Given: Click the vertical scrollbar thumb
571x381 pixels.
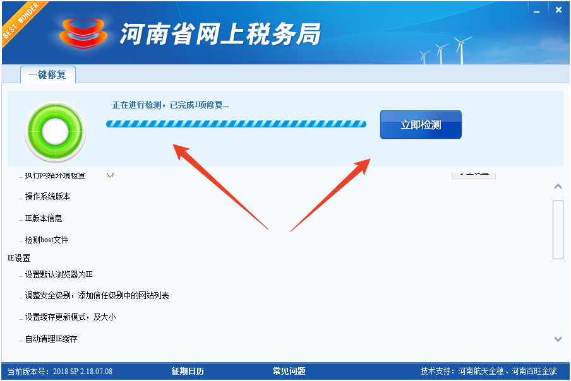Looking at the screenshot, I should pos(557,229).
